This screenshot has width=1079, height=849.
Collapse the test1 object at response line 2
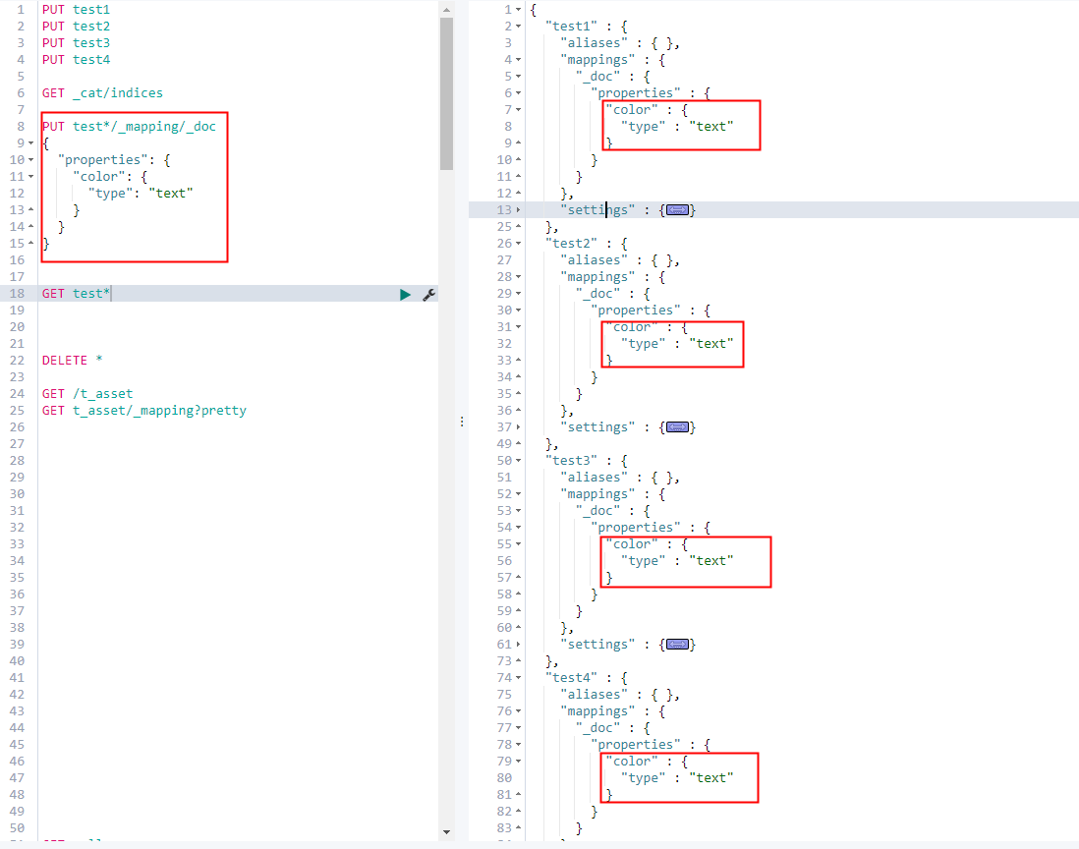coord(518,27)
